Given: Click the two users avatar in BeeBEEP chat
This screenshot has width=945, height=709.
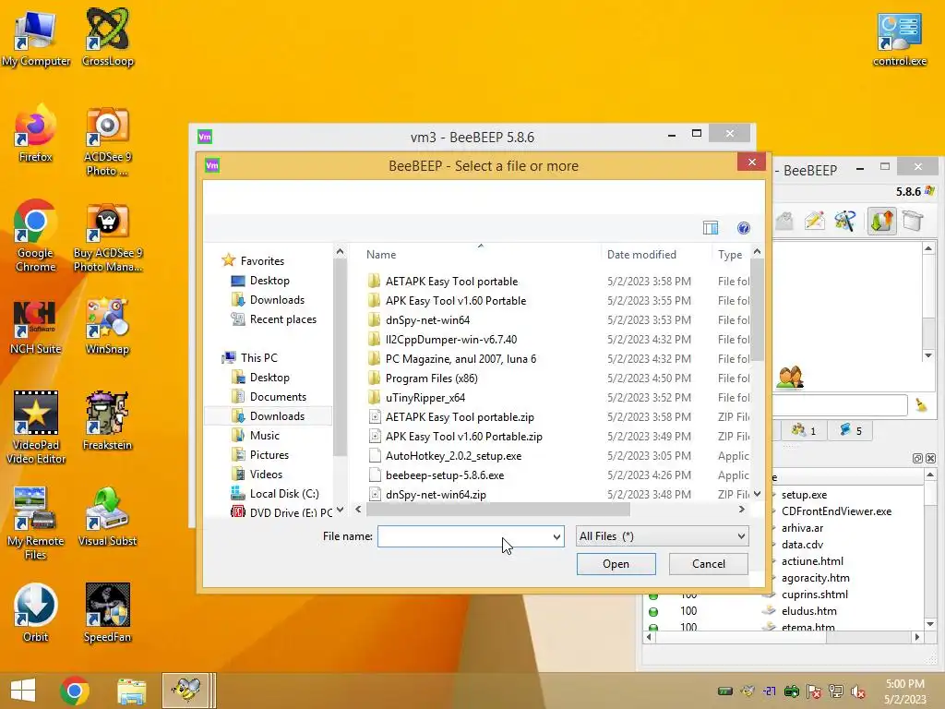Looking at the screenshot, I should coord(790,378).
